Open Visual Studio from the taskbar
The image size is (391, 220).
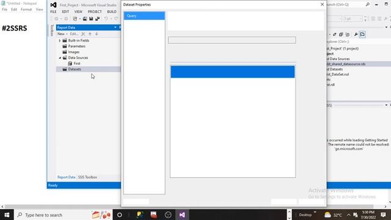pos(182,215)
